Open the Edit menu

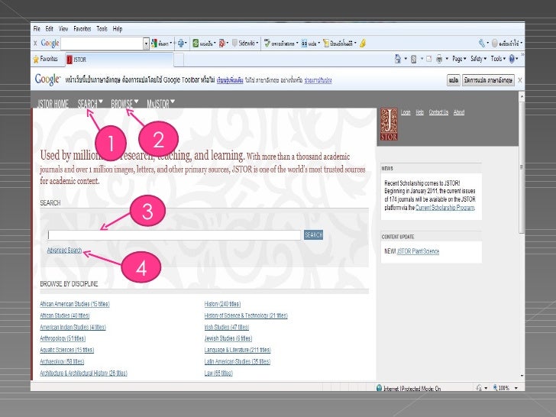(x=50, y=29)
